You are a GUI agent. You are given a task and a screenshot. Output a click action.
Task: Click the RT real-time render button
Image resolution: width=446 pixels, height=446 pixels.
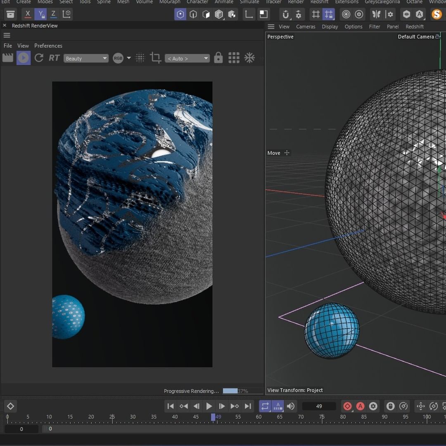tap(54, 58)
